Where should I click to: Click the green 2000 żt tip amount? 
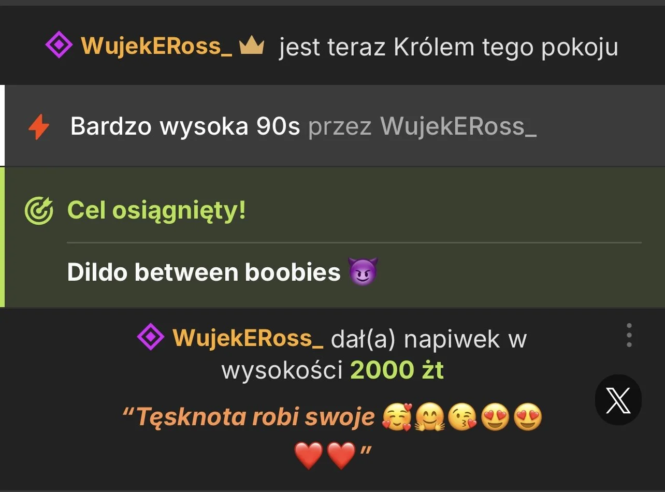pyautogui.click(x=397, y=370)
